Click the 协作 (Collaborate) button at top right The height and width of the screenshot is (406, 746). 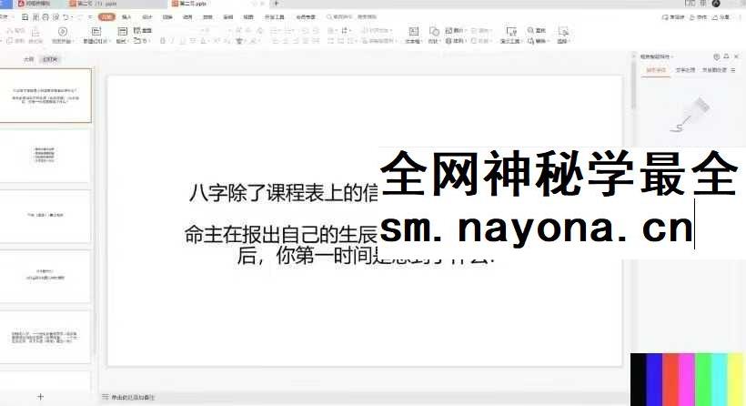699,17
